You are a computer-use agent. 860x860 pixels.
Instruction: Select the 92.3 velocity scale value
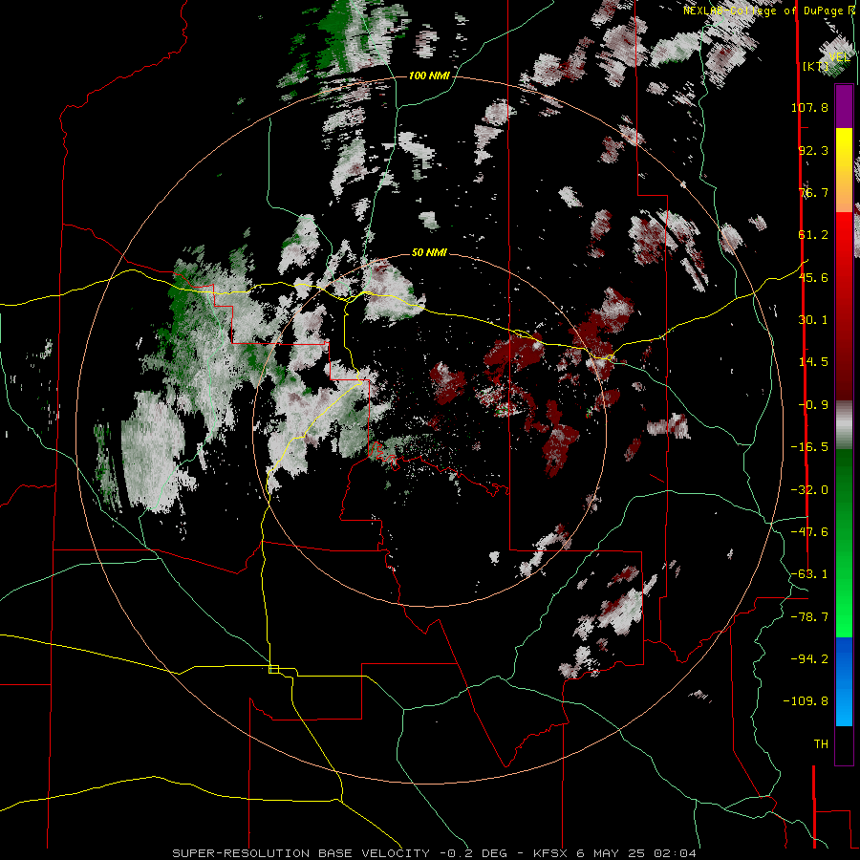(x=813, y=150)
